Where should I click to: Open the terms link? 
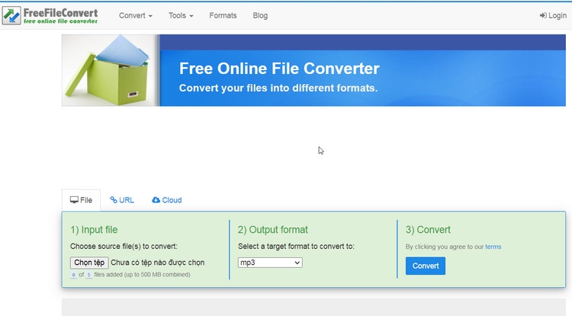click(x=493, y=247)
